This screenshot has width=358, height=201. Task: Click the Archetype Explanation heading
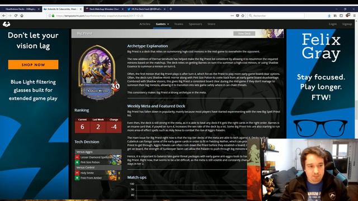(x=148, y=46)
